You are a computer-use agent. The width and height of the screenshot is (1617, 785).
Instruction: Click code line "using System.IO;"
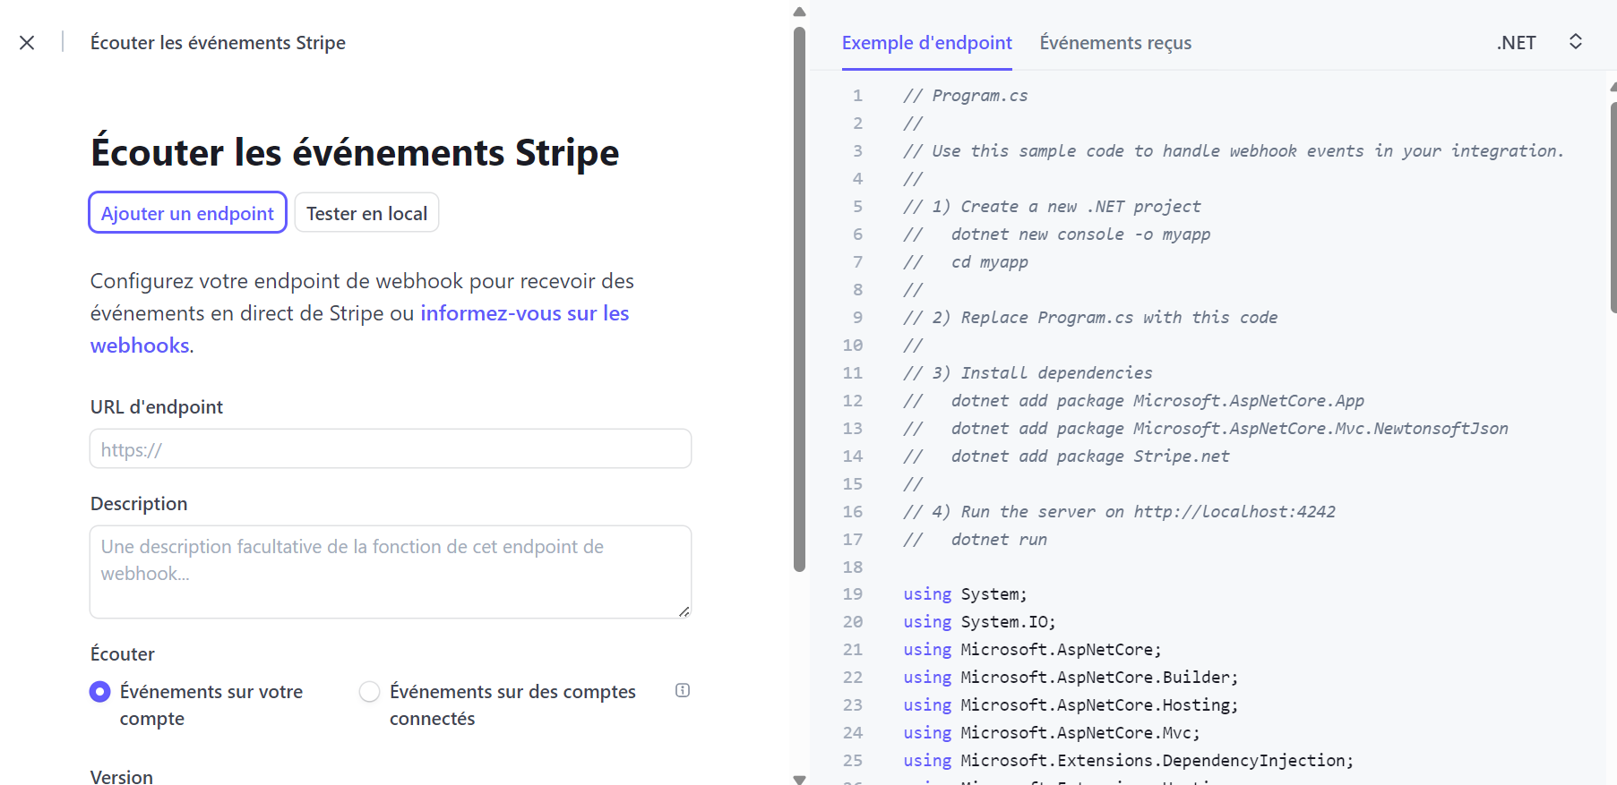979,622
